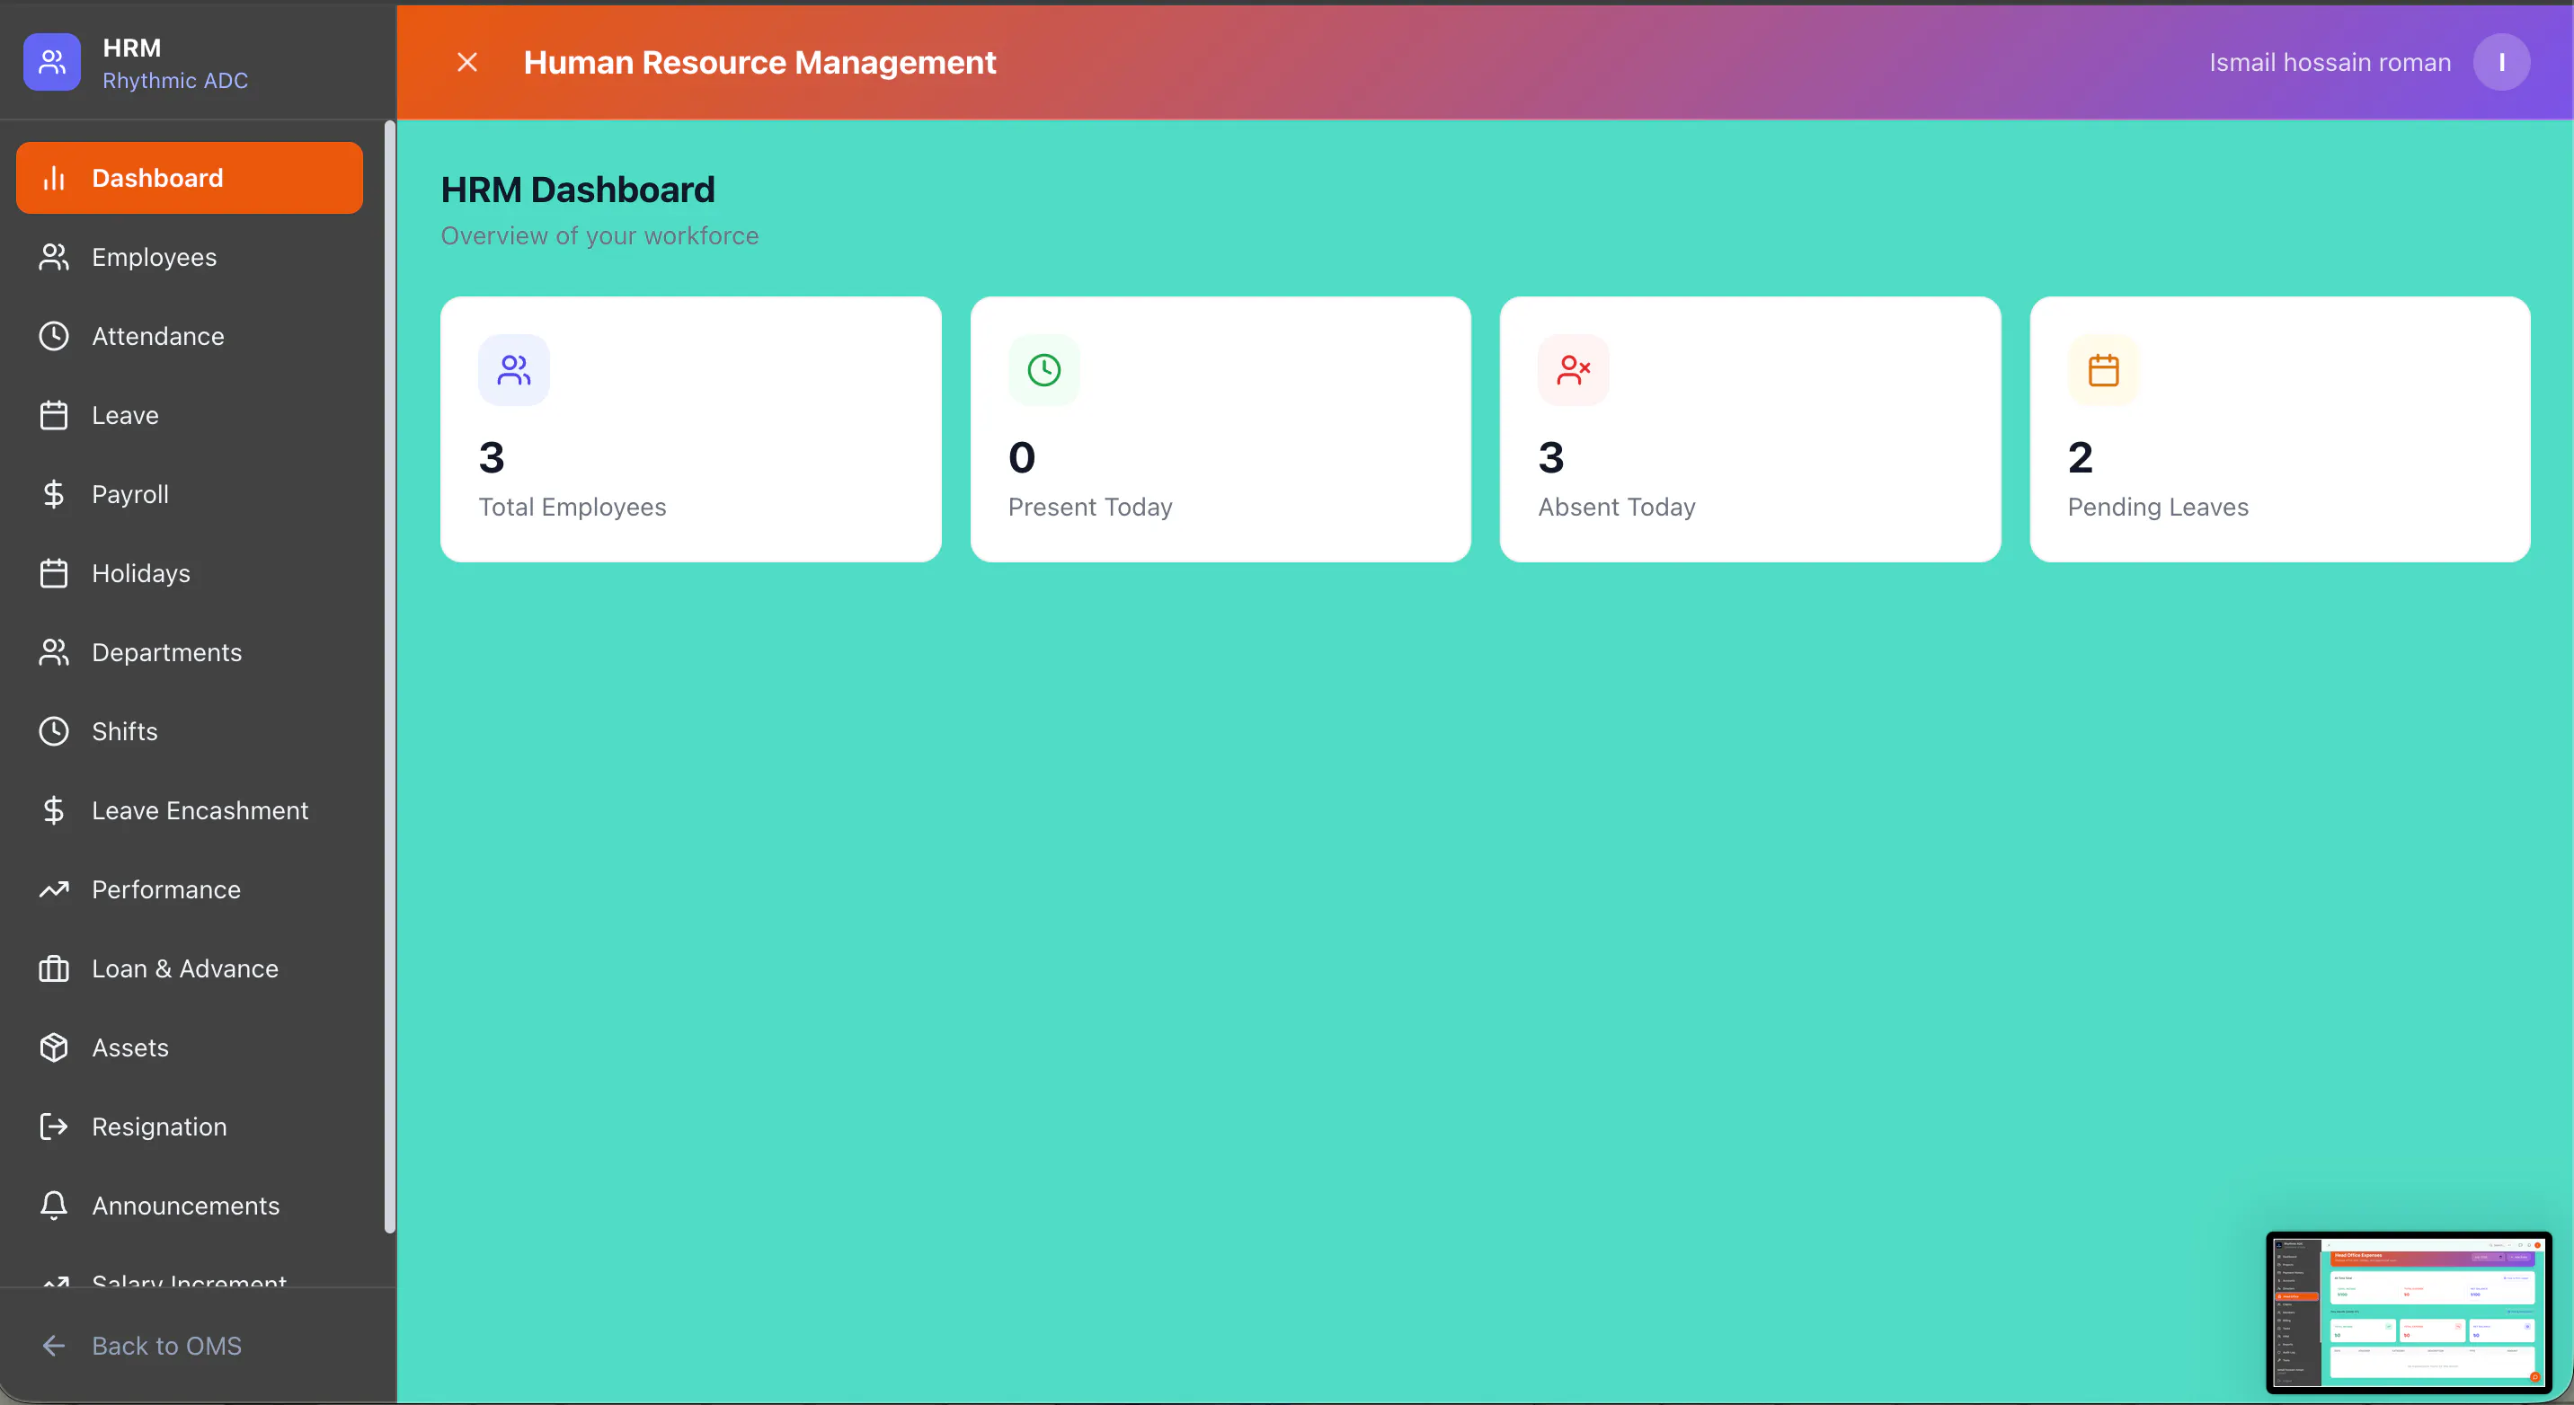Open Holidays from sidebar
The height and width of the screenshot is (1405, 2574).
pos(189,573)
